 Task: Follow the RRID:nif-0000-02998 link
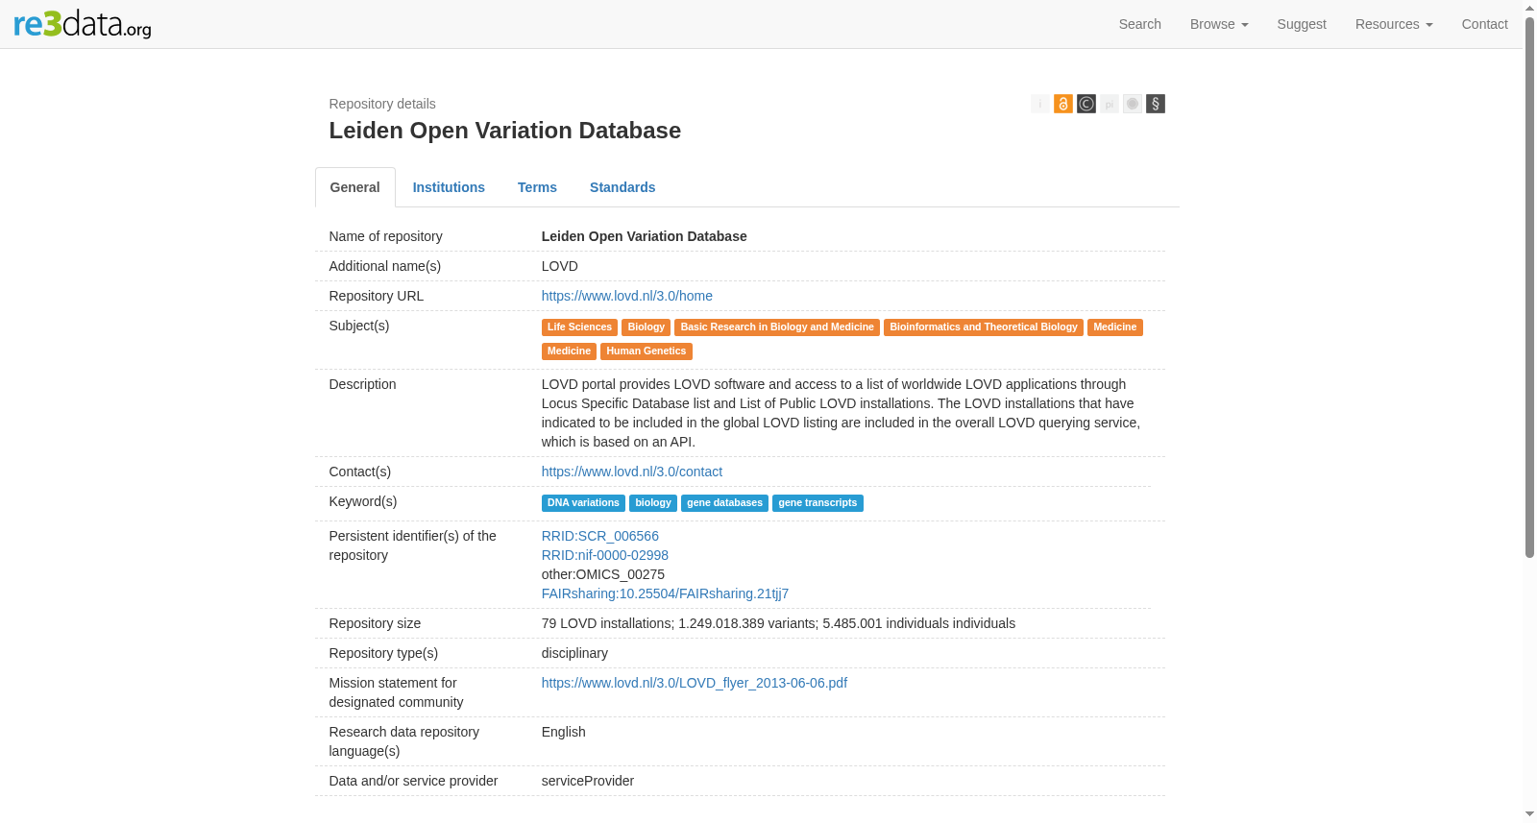pos(605,555)
